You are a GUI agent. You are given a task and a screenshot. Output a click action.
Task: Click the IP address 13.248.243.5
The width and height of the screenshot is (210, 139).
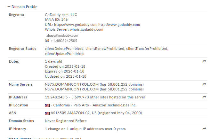coord(56,97)
